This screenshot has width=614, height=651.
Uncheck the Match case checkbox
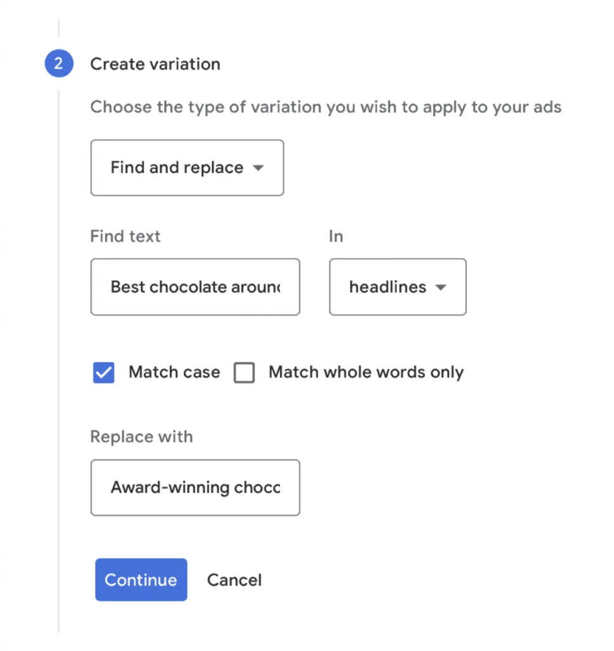[x=103, y=373]
